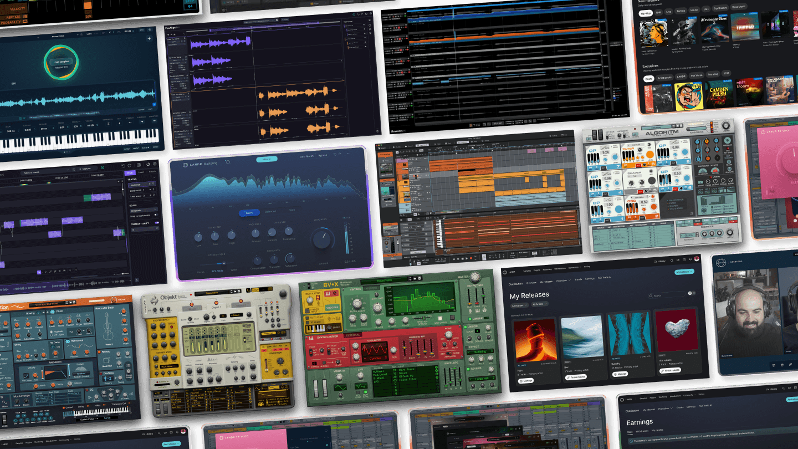Open Overview tab in My Releases window
Screen dimensions: 798x449
[531, 283]
